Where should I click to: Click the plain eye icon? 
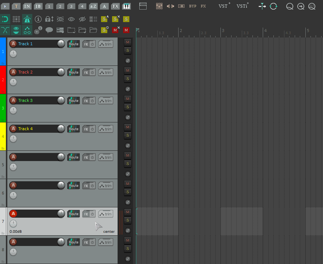point(71,19)
